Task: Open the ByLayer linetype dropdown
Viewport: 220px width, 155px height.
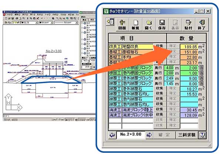Action: pyautogui.click(x=77, y=23)
